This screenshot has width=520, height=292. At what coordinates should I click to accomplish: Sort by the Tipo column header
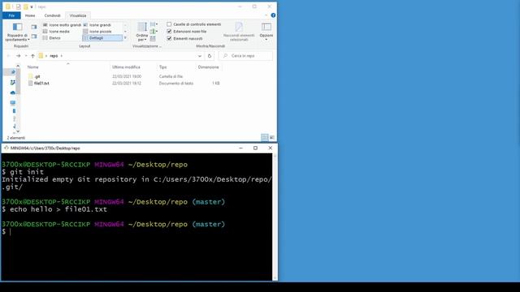click(162, 67)
